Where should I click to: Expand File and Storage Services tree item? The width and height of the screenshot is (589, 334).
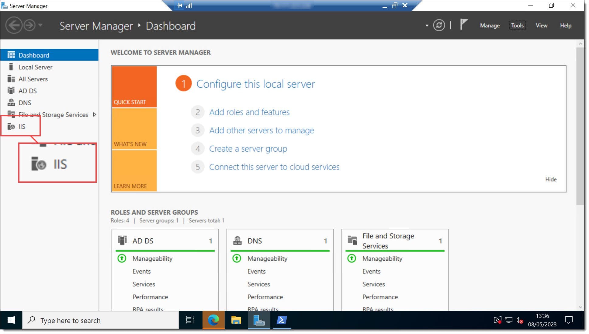pyautogui.click(x=94, y=114)
